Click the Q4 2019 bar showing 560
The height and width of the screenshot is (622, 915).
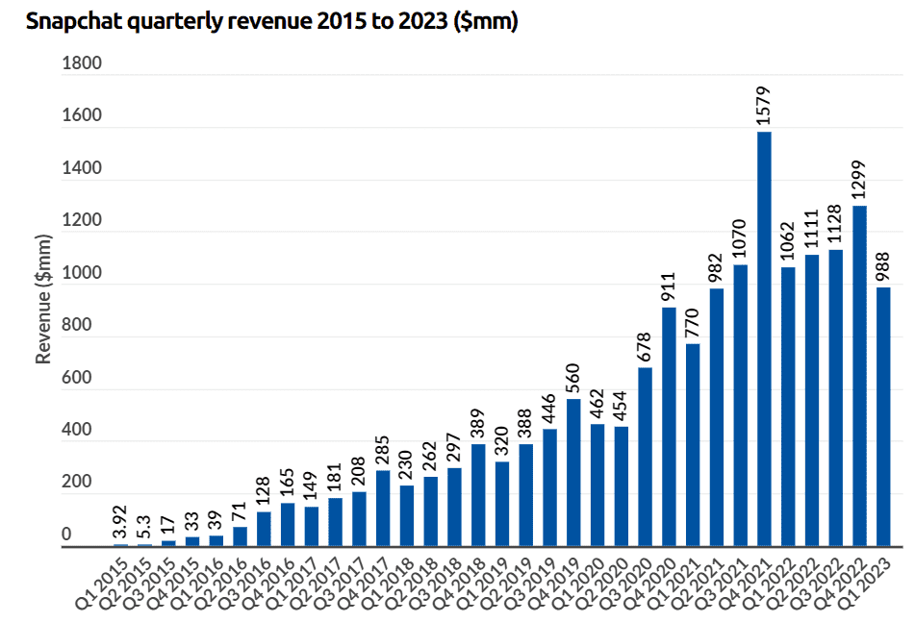(573, 472)
